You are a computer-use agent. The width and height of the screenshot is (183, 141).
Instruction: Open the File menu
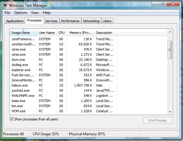tap(7, 13)
